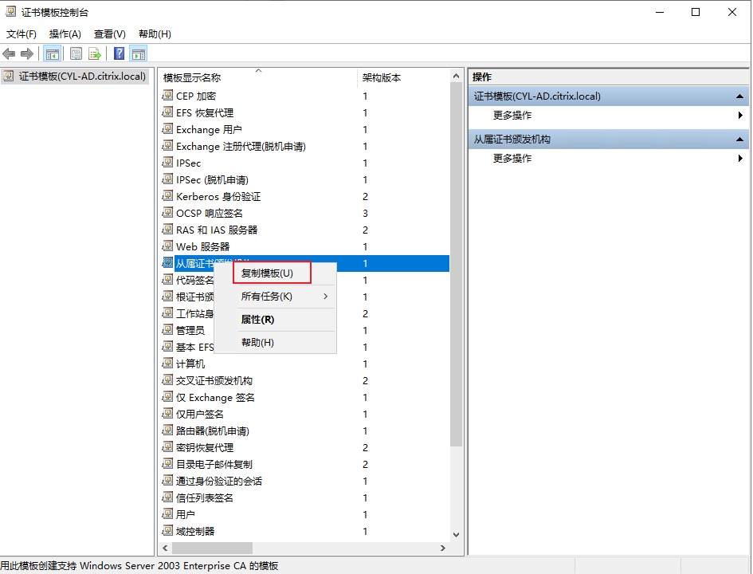Toggle the show/hide action pane icon
The height and width of the screenshot is (574, 753).
tap(139, 54)
